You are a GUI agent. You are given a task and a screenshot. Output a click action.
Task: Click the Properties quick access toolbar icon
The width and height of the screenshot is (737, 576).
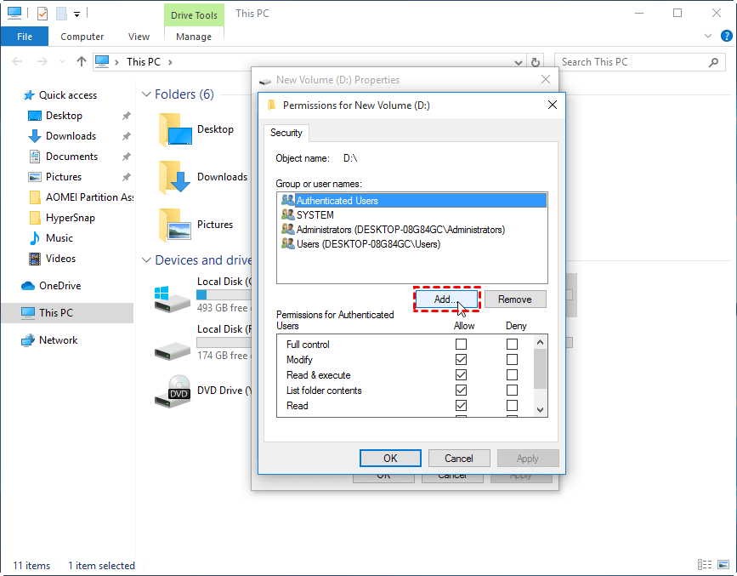[43, 13]
